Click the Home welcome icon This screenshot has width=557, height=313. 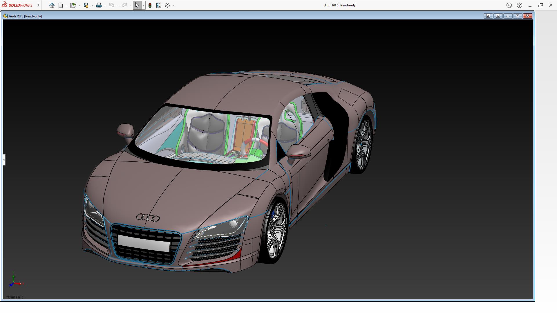[52, 5]
